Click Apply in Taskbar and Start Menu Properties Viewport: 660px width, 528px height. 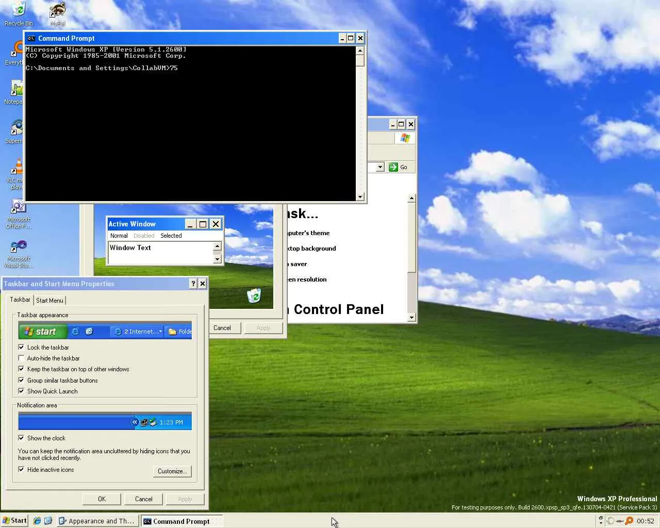point(185,499)
